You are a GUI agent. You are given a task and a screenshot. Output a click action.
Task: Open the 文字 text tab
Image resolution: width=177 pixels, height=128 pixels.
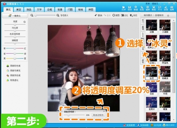(x=39, y=10)
